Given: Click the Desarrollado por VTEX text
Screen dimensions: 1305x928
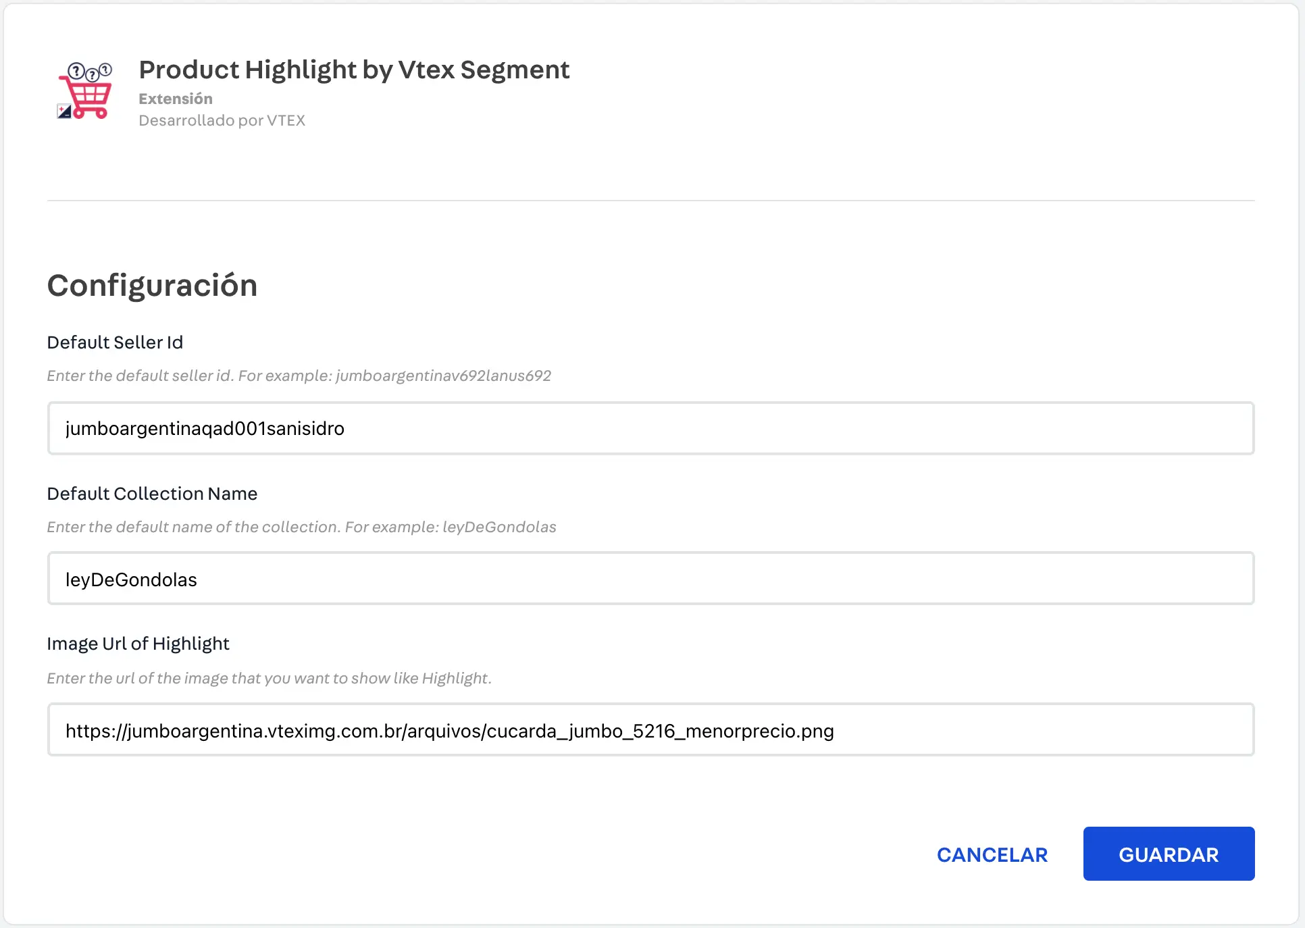Looking at the screenshot, I should click(x=222, y=120).
